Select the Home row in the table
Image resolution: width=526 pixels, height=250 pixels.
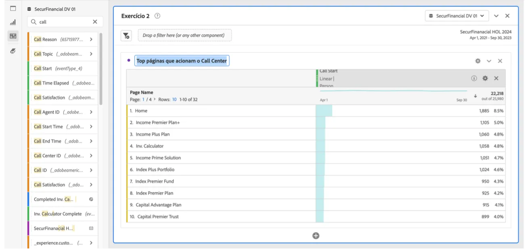pos(316,111)
